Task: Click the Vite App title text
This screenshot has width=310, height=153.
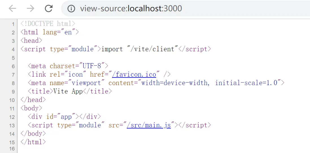Action: (x=68, y=91)
